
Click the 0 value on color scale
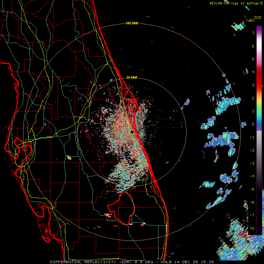click(253, 124)
